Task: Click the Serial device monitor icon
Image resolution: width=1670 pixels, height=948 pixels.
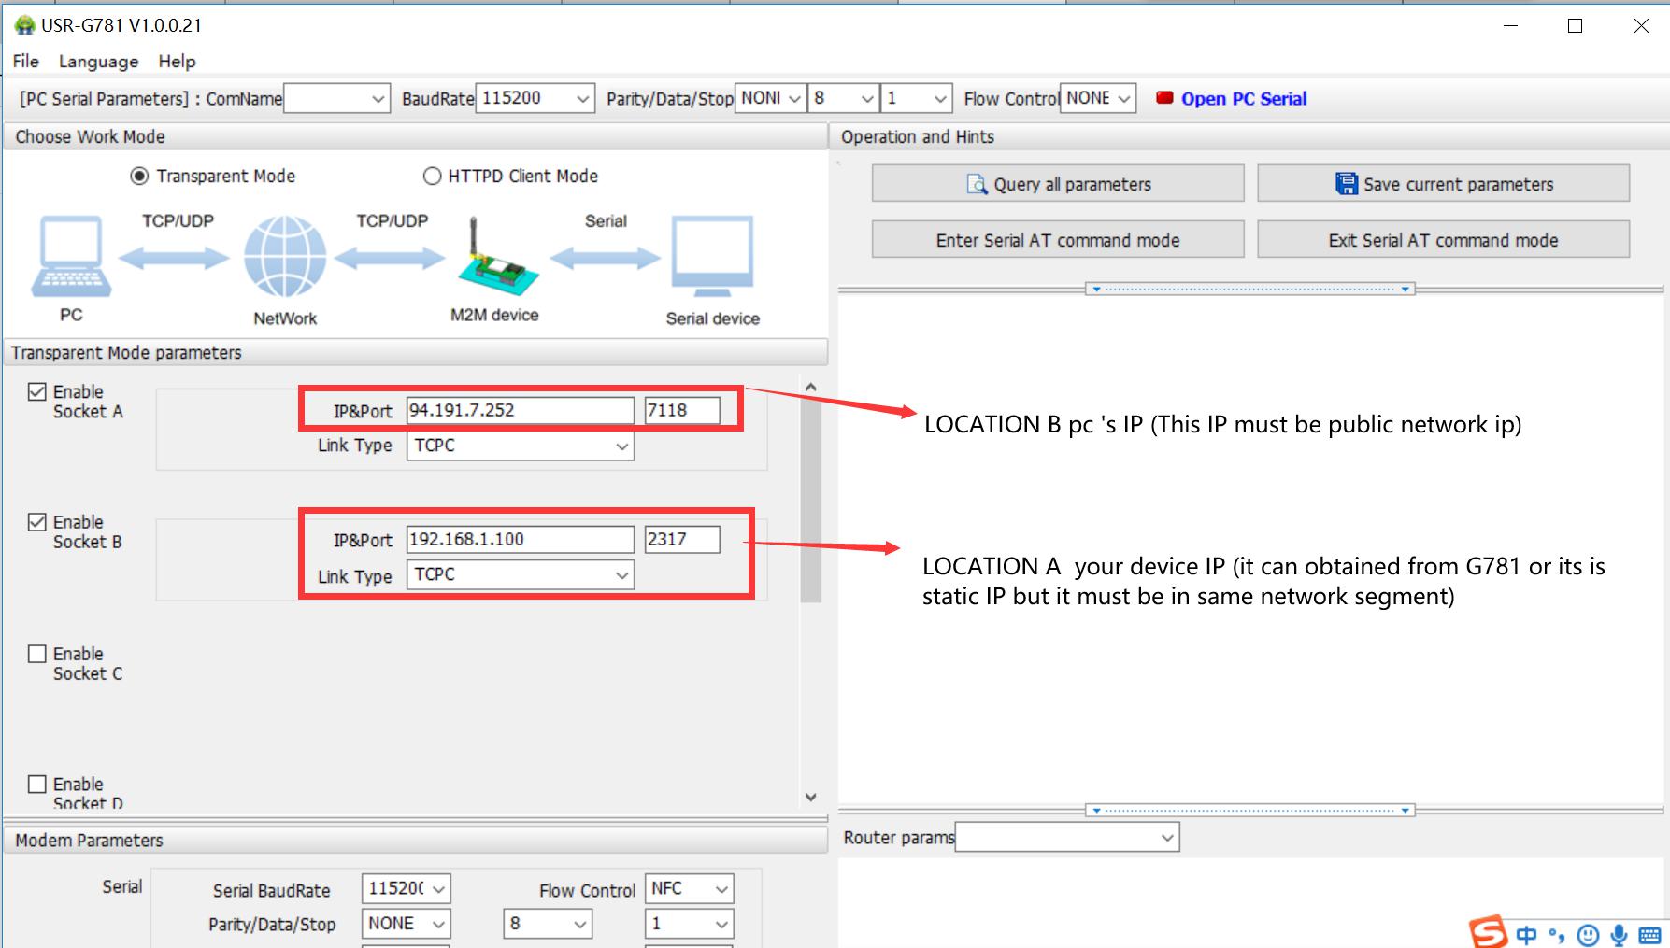Action: point(712,257)
